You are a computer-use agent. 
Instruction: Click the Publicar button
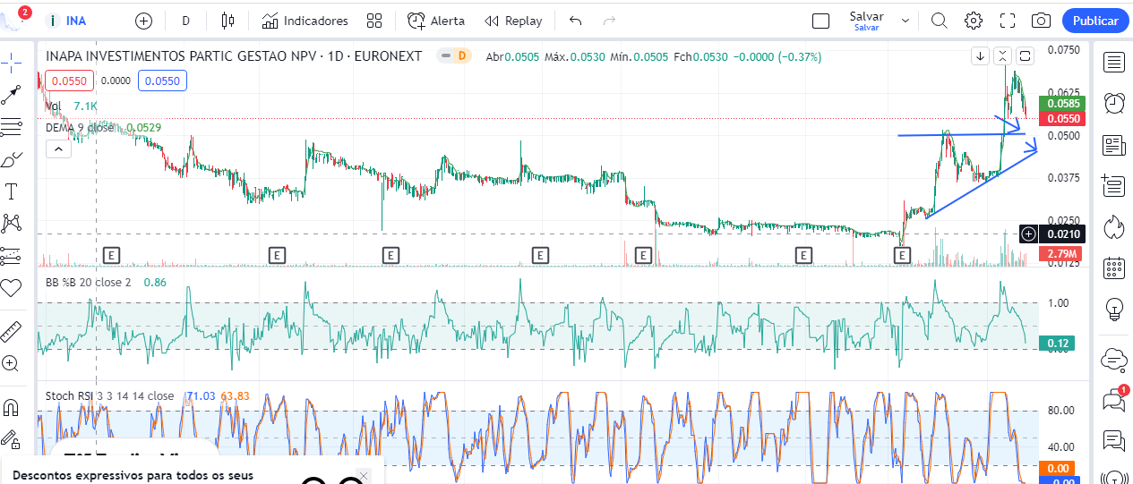tap(1095, 21)
